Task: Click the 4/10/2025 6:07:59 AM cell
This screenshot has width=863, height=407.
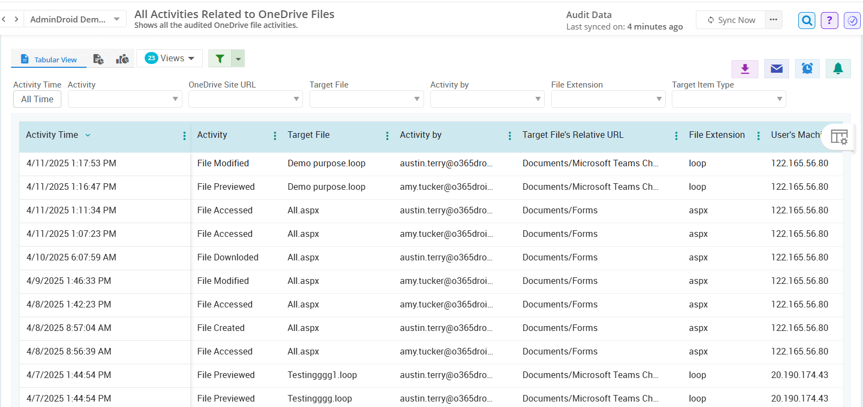Action: click(x=71, y=258)
